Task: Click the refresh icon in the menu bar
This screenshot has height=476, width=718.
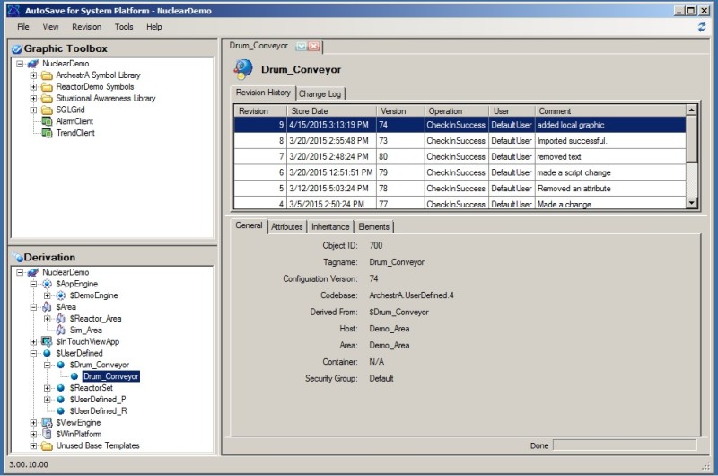Action: coord(701,27)
